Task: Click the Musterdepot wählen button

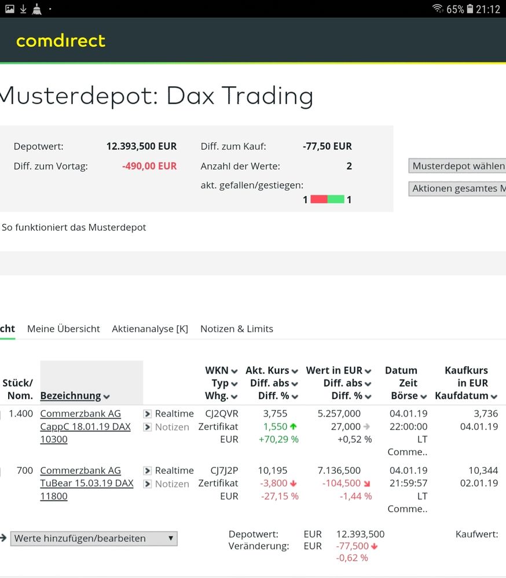Action: (457, 166)
